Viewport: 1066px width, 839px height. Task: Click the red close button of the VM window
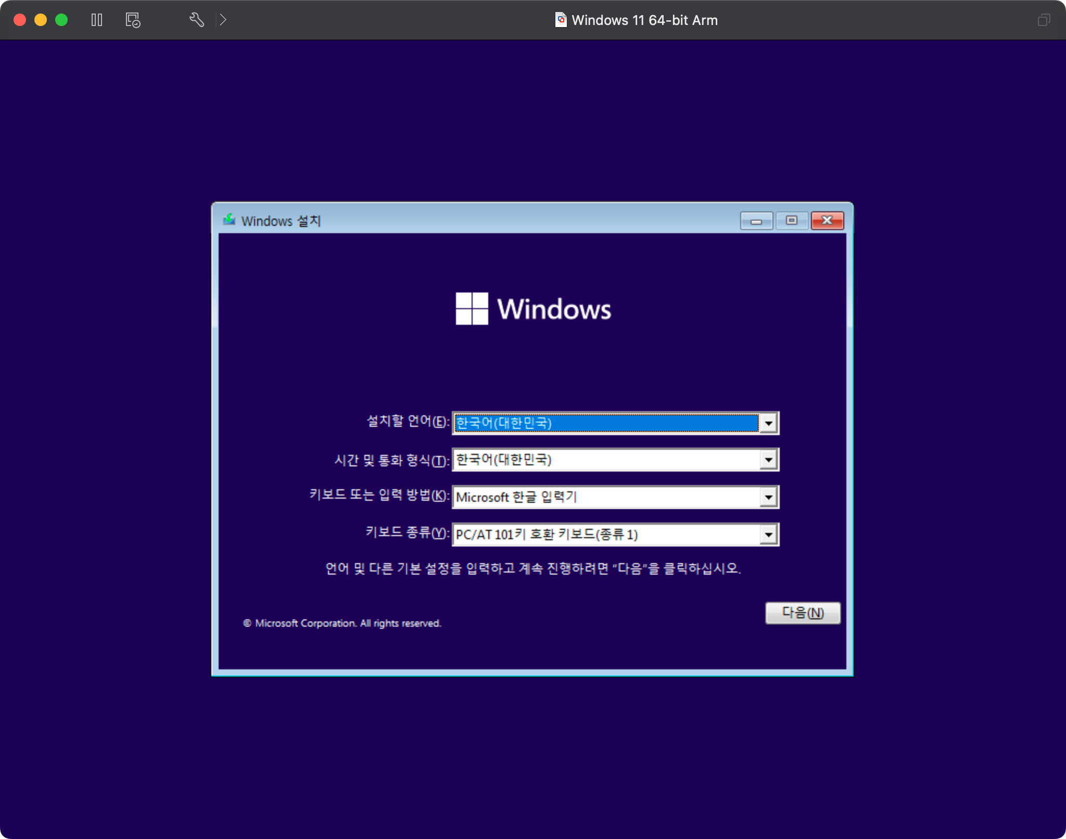[x=20, y=20]
